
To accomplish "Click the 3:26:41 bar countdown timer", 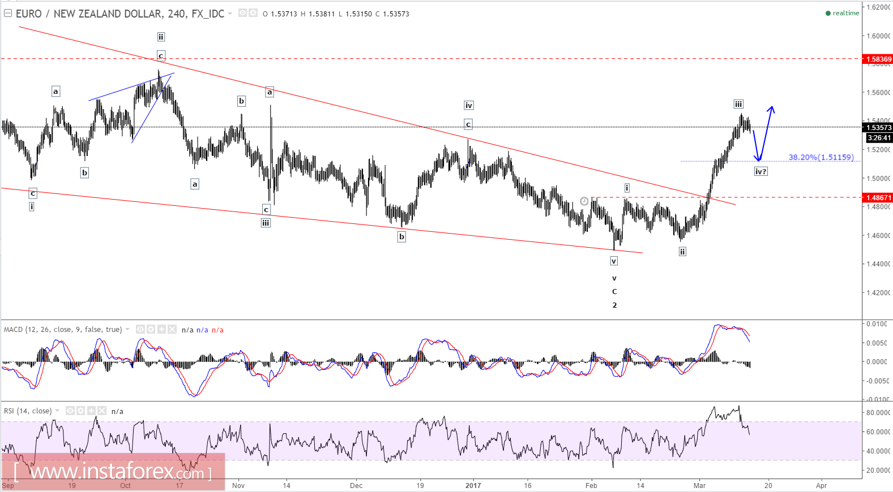I will click(x=879, y=137).
